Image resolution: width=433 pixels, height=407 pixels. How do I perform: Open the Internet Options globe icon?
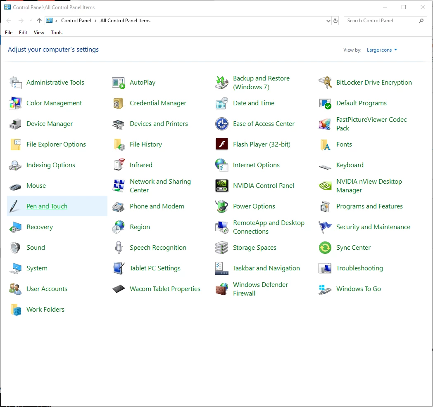(222, 165)
